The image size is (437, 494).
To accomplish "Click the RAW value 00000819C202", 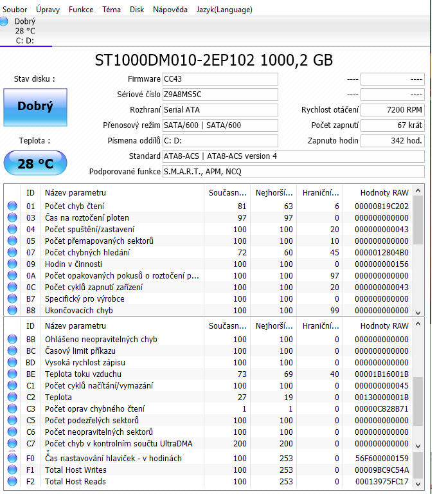I will [x=382, y=206].
